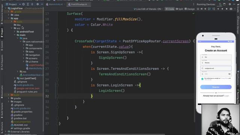Toggle fold marker at line 24
The height and width of the screenshot is (135, 240).
pos(57,52)
